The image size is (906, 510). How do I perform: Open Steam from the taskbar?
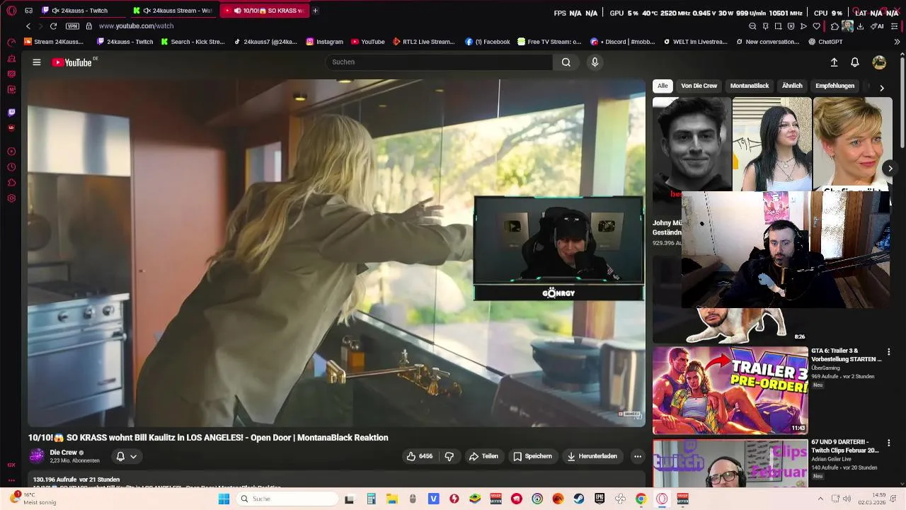click(x=579, y=499)
